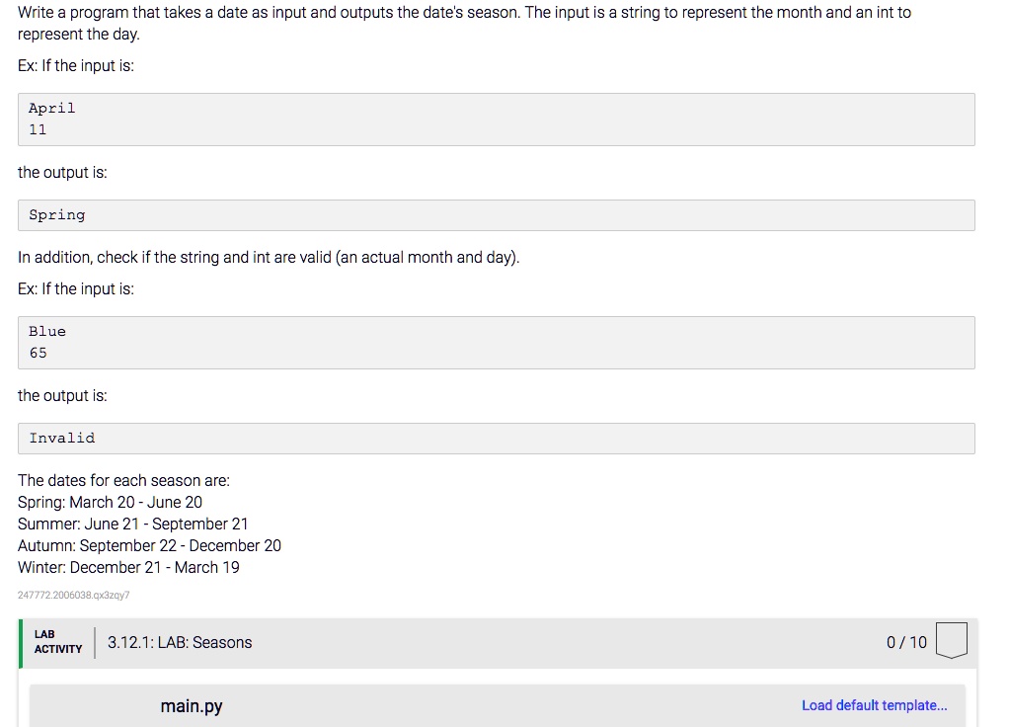Click 'the output is:' above the Spring box
1009x727 pixels.
(62, 173)
